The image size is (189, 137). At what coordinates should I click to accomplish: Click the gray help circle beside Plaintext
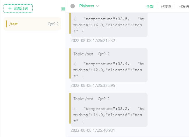73,6
